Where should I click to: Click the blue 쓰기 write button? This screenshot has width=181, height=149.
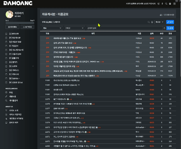click(170, 22)
